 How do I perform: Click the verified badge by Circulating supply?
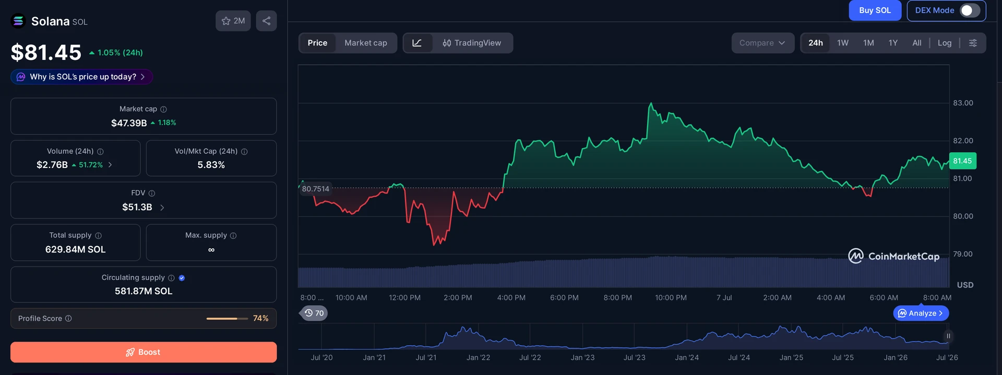(182, 278)
